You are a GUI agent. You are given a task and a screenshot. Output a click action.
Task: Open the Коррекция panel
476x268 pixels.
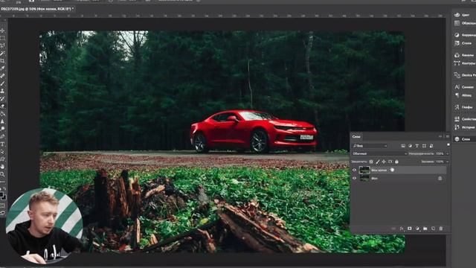[464, 35]
